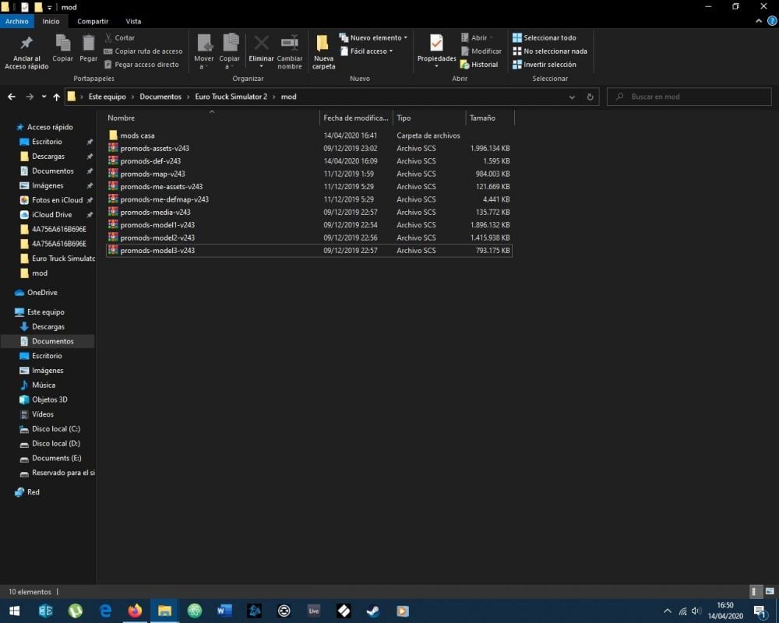Click the Anclar al Acceso rápido pin icon
Screen dimensions: 779x623
click(x=26, y=44)
